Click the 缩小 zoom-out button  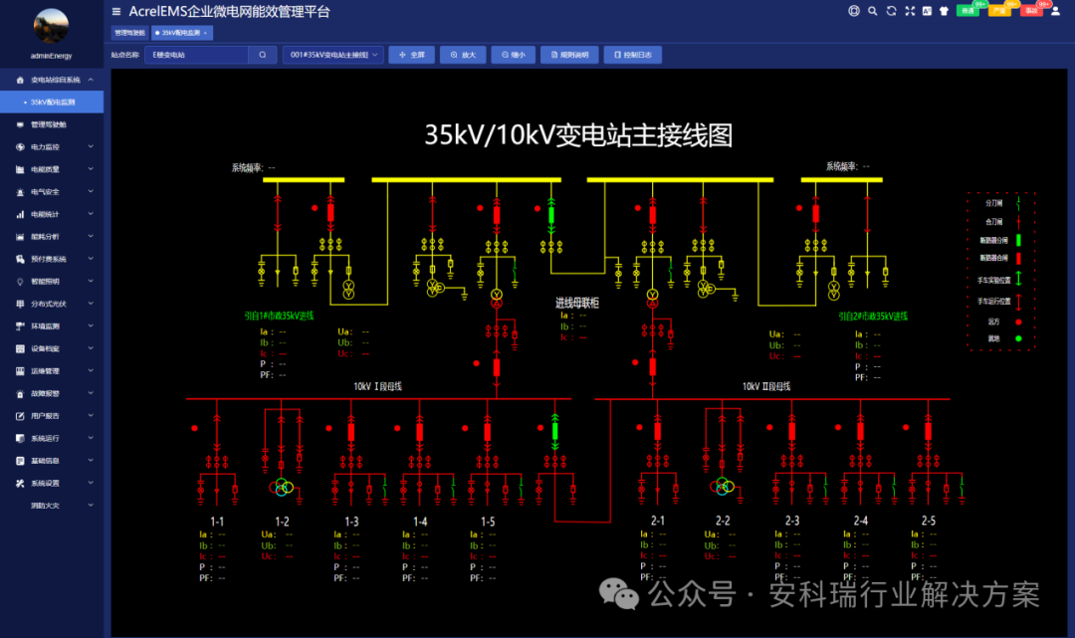(x=513, y=55)
